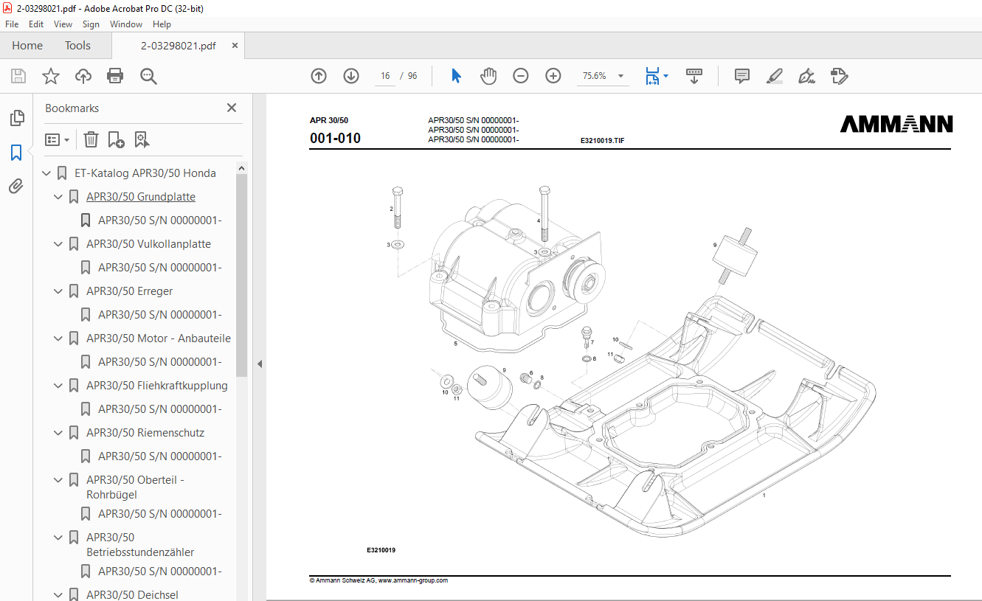
Task: Click the page number field showing 16
Action: [x=385, y=76]
